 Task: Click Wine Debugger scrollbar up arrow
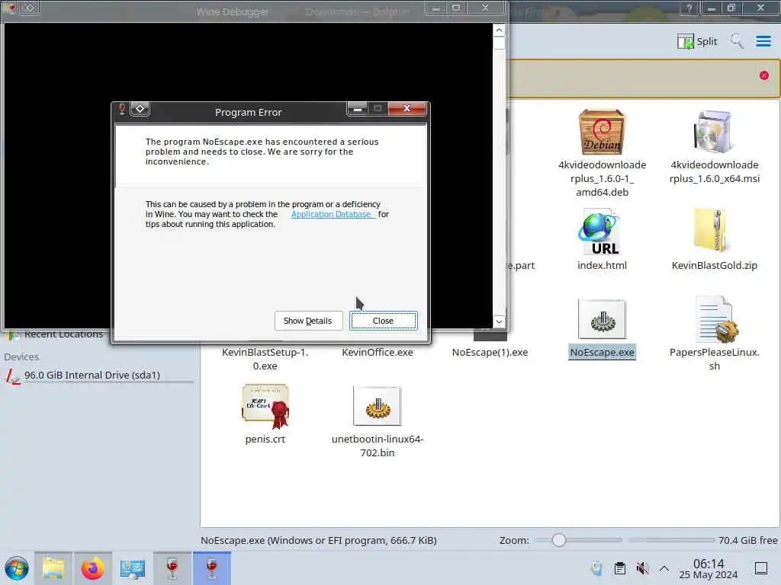coord(499,30)
